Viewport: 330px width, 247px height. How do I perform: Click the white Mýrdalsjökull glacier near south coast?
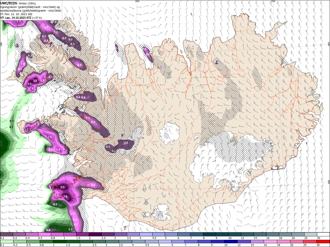pos(162,212)
